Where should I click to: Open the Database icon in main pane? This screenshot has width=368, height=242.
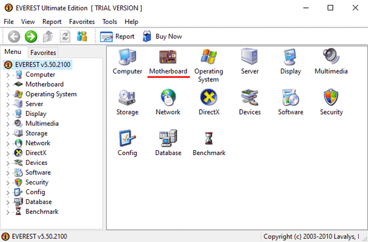click(168, 138)
